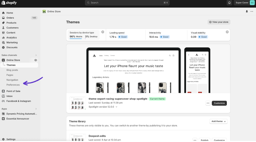Click the Visual stability label
This screenshot has width=256, height=142.
click(198, 33)
